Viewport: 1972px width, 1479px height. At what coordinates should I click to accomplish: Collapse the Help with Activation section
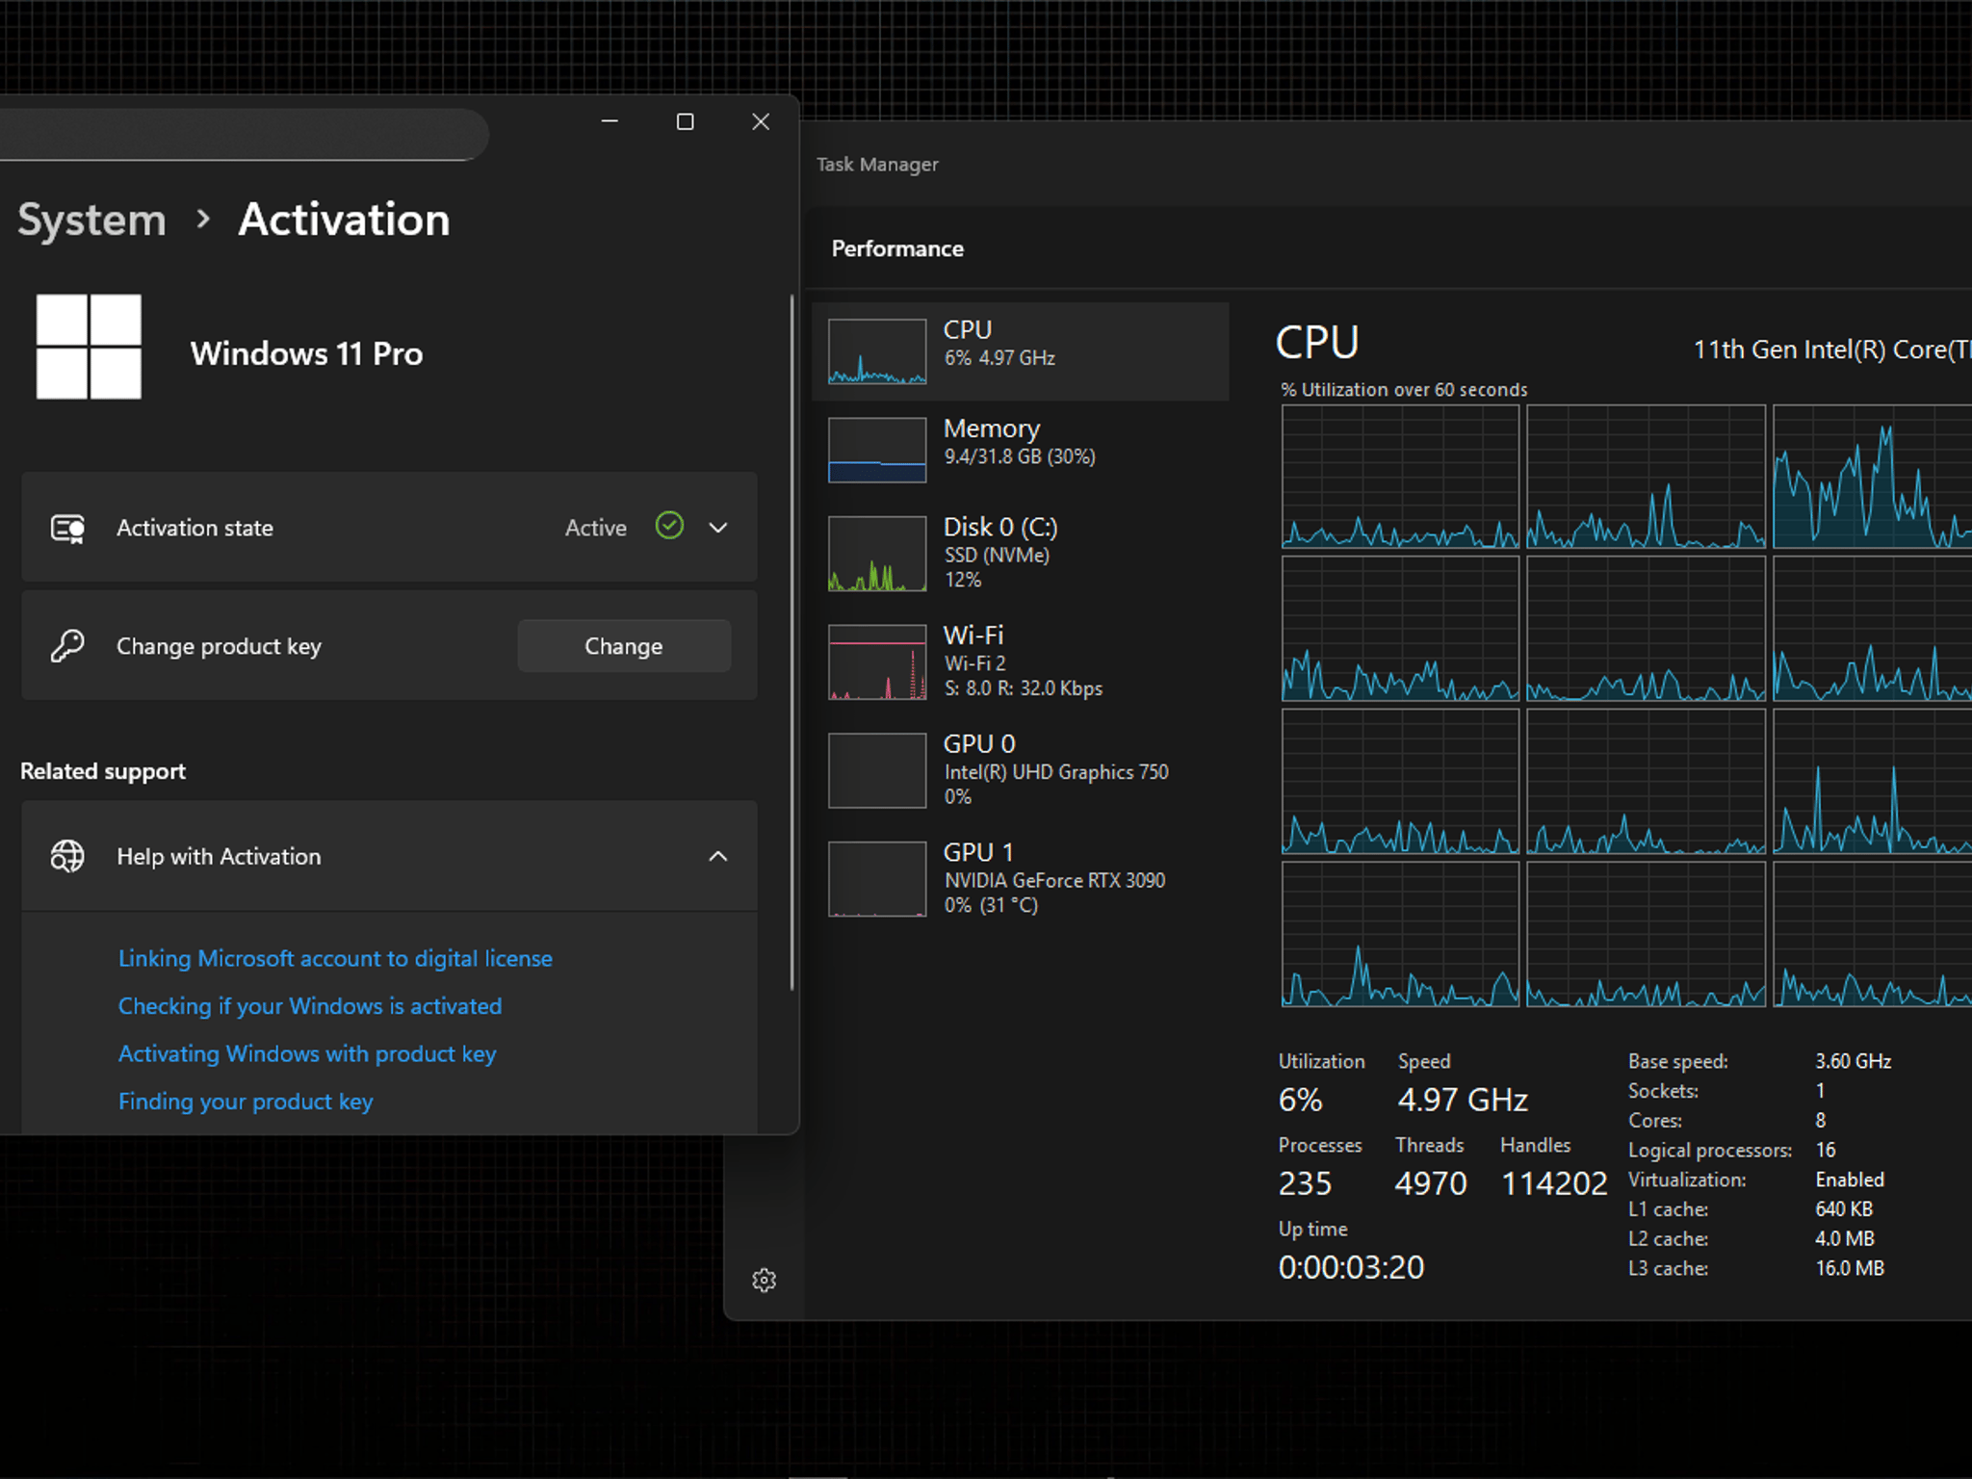click(x=718, y=856)
